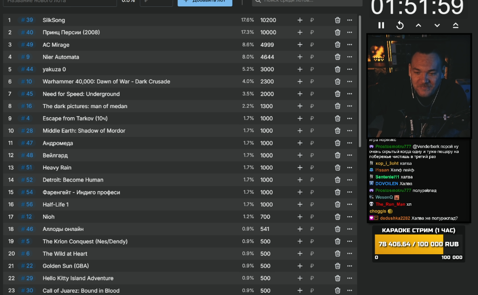Click the 17.6% share for SilkSong
The width and height of the screenshot is (478, 295).
247,20
